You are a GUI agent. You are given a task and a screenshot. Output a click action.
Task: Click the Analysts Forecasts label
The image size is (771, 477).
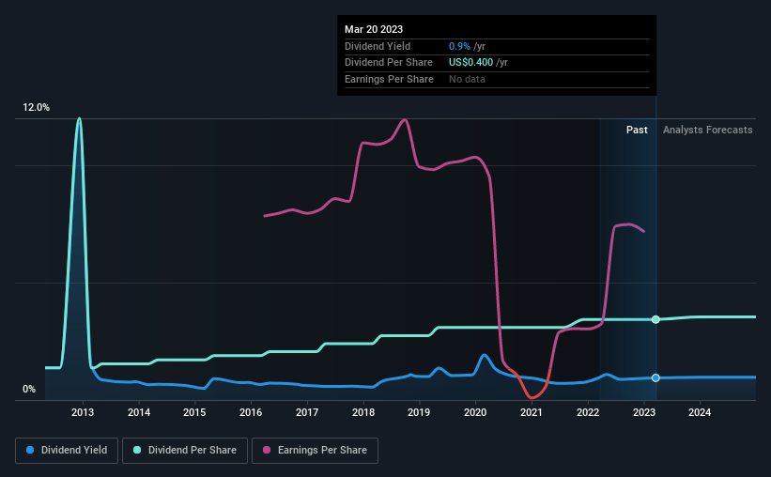[707, 130]
